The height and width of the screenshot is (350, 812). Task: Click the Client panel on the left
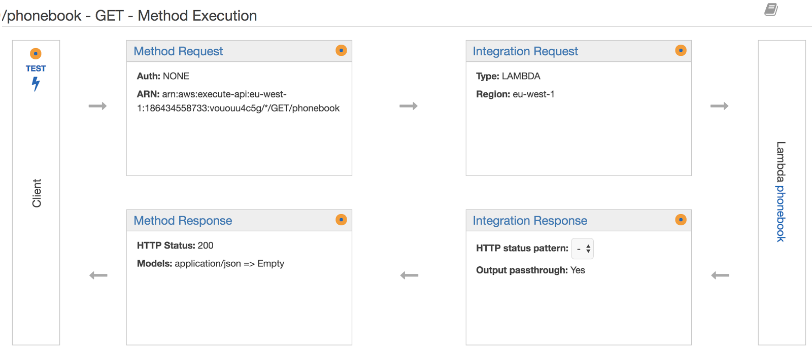click(36, 193)
